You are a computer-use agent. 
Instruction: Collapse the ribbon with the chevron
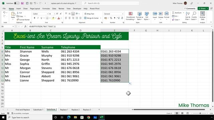point(211,22)
